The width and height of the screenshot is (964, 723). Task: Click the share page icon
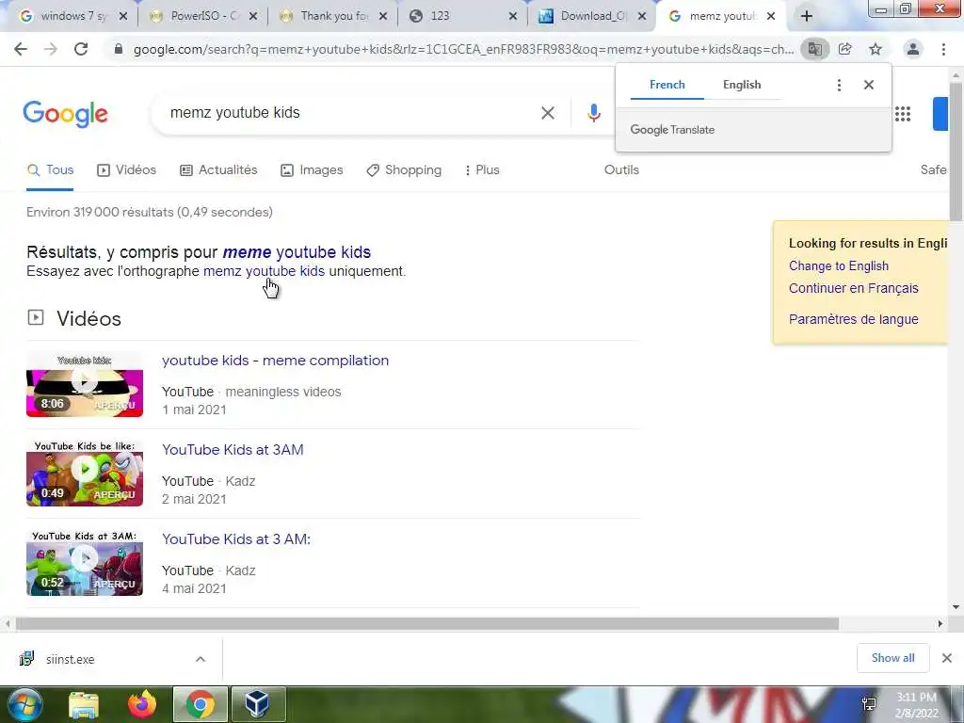[x=845, y=49]
